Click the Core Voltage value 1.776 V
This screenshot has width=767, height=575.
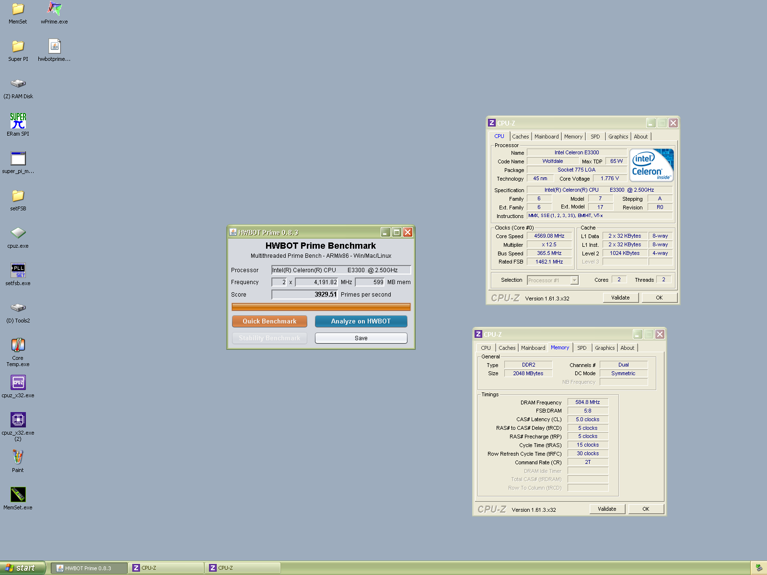609,178
